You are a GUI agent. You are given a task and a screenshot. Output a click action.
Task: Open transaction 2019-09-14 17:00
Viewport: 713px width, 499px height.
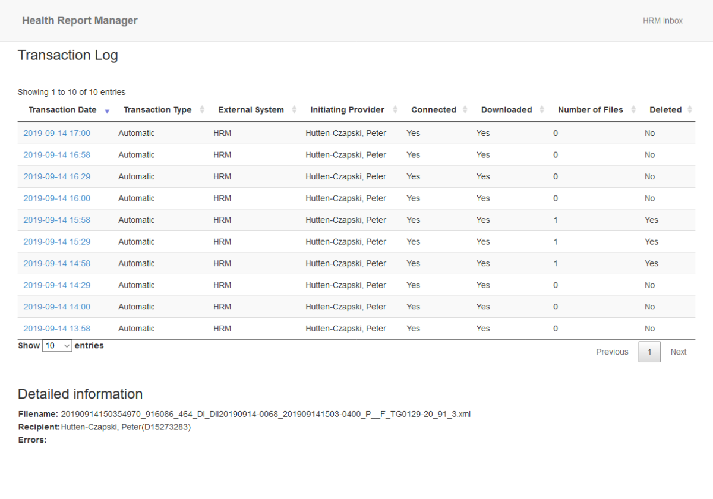[57, 133]
